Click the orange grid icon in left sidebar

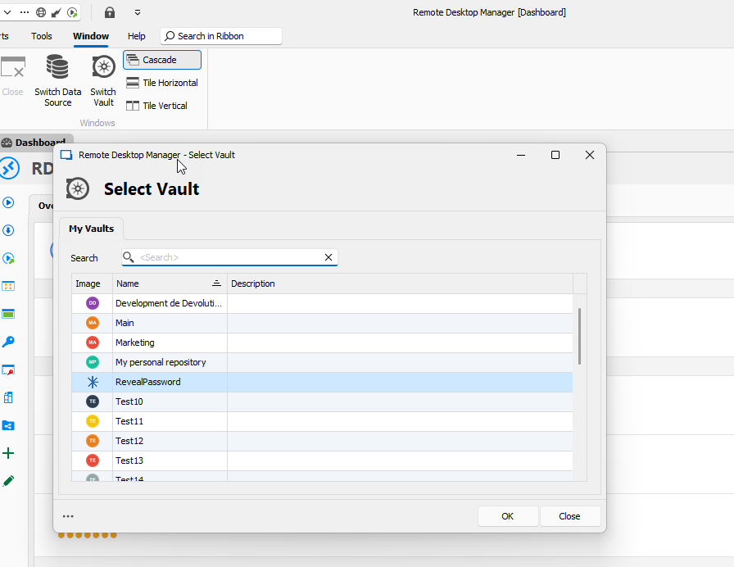tap(8, 286)
